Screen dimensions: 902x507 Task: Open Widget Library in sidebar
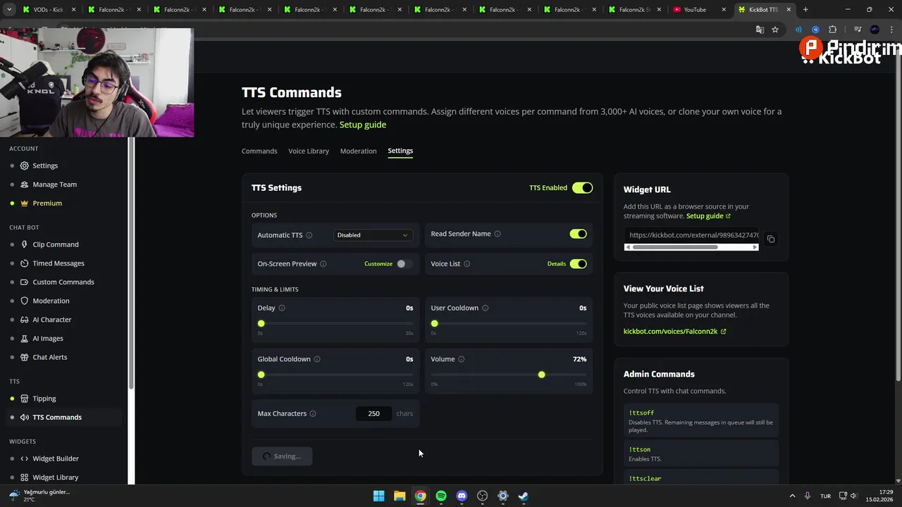(x=56, y=477)
